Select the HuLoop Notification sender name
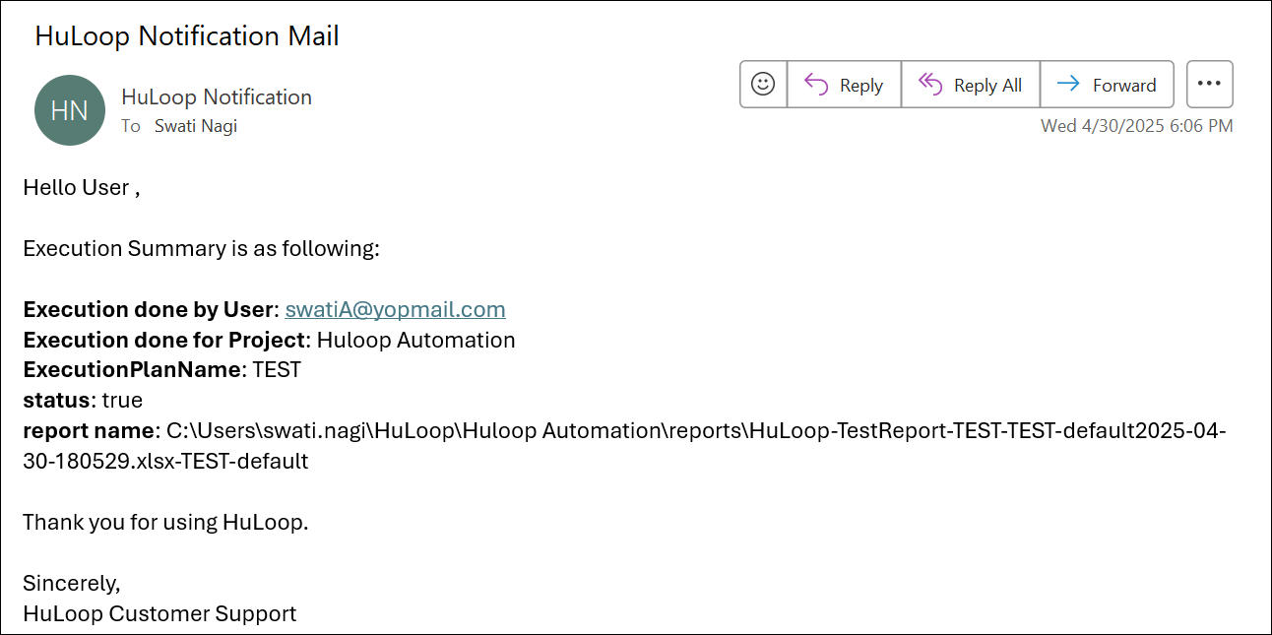This screenshot has height=635, width=1272. point(217,96)
